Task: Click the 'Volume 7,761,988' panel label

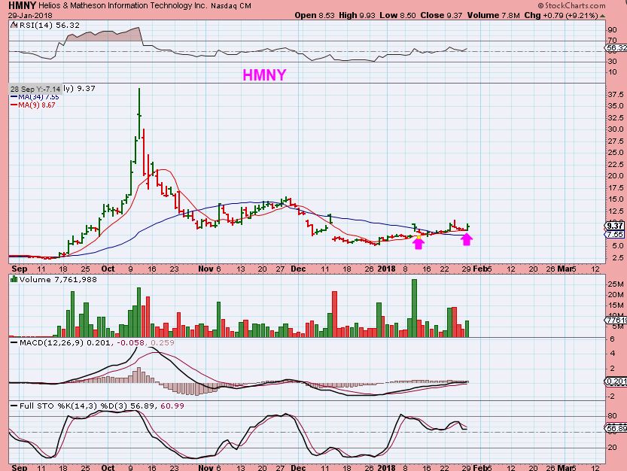Action: (x=58, y=279)
